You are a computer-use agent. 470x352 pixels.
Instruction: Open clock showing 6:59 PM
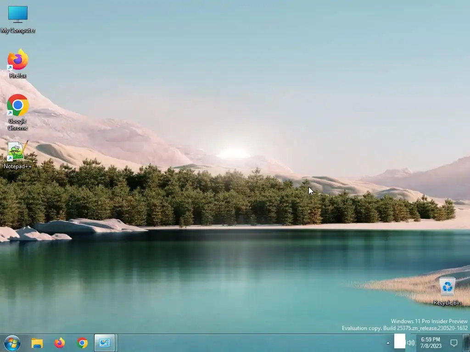(x=431, y=343)
